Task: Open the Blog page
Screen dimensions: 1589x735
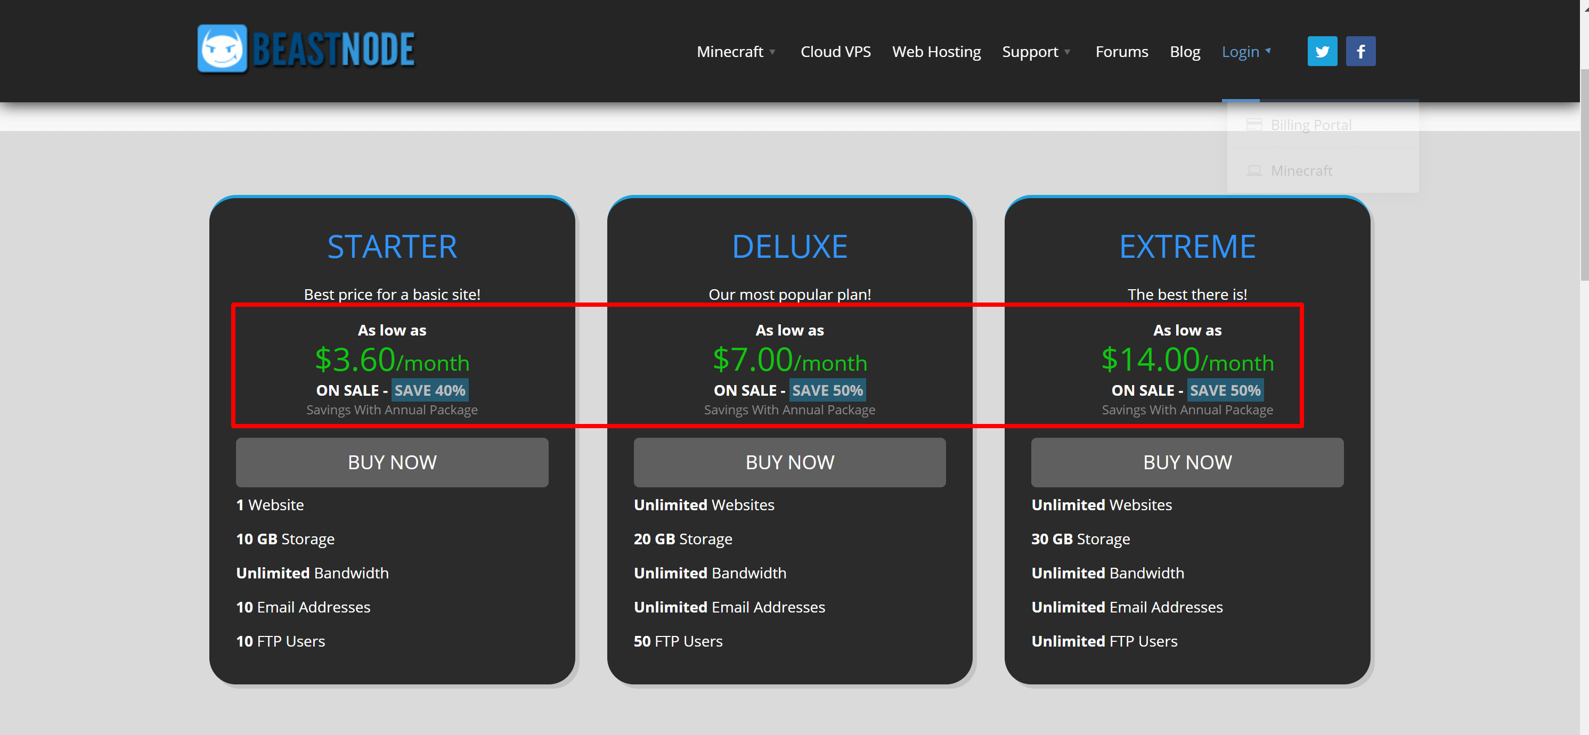Action: tap(1184, 52)
